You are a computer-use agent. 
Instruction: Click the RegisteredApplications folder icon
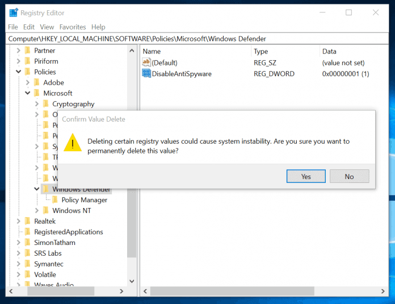point(27,232)
